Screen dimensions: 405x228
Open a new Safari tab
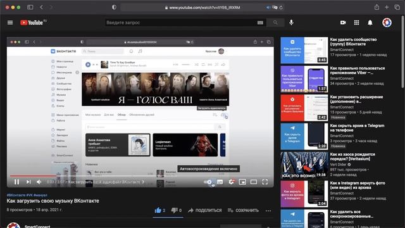pyautogui.click(x=387, y=7)
